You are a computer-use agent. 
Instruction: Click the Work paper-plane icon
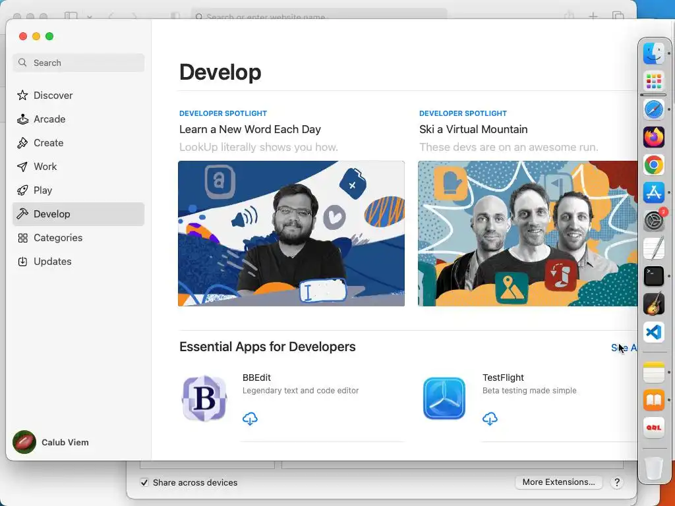[x=22, y=166]
